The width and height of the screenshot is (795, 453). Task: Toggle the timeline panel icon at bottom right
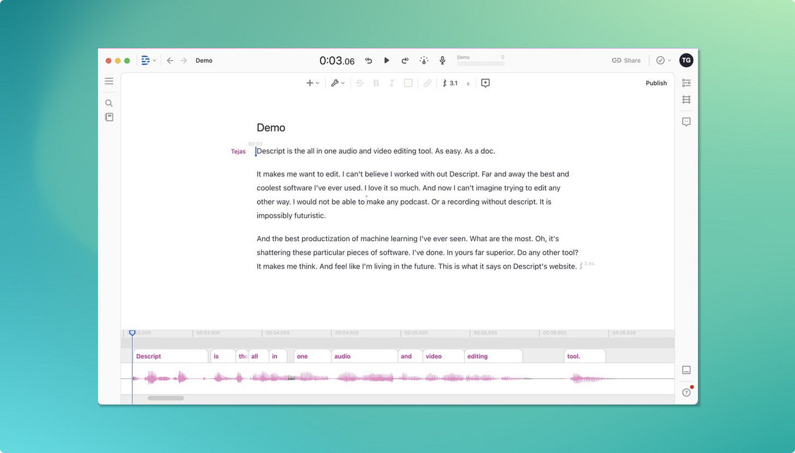point(686,370)
